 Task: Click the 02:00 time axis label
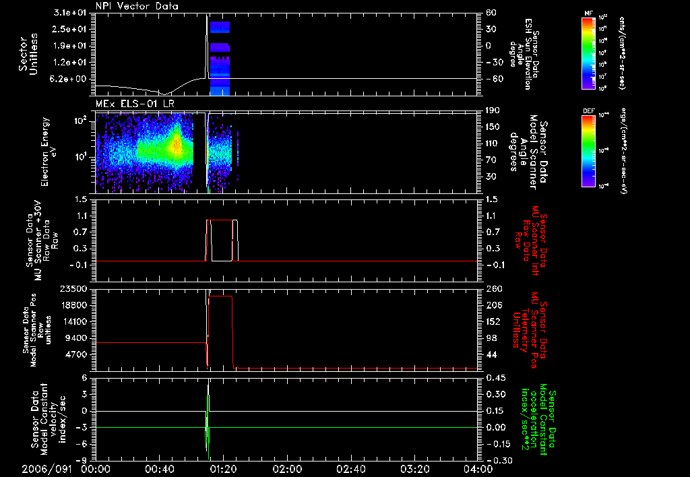point(287,469)
